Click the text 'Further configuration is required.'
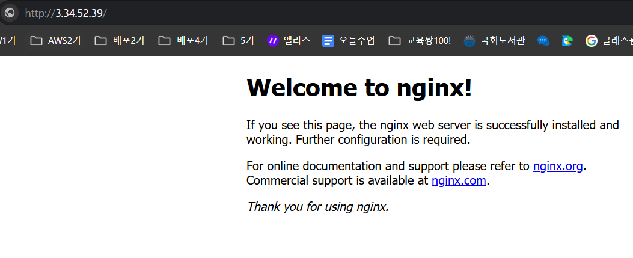This screenshot has height=258, width=633. (x=383, y=140)
